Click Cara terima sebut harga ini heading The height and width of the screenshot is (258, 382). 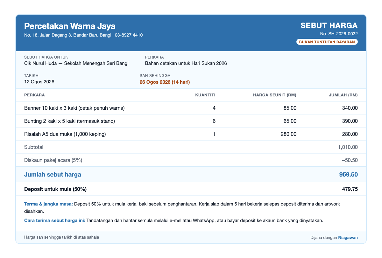[x=54, y=220]
